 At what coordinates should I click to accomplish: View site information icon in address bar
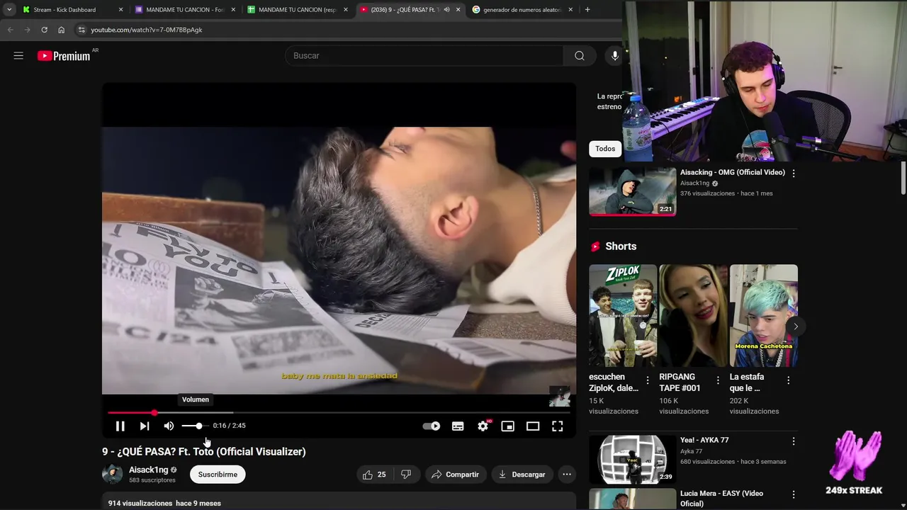coord(81,30)
